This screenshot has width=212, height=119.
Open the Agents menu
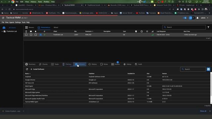tap(12, 22)
